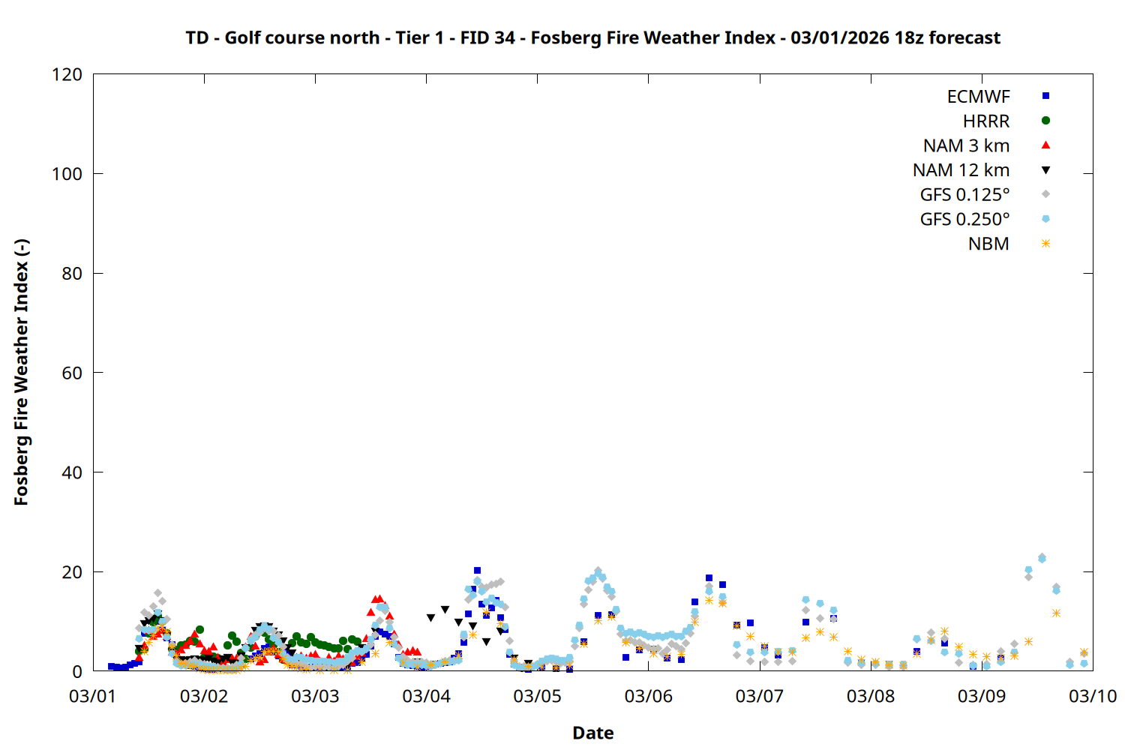This screenshot has width=1125, height=750.
Task: Click the GFS 0.250° light blue marker
Action: point(1045,219)
